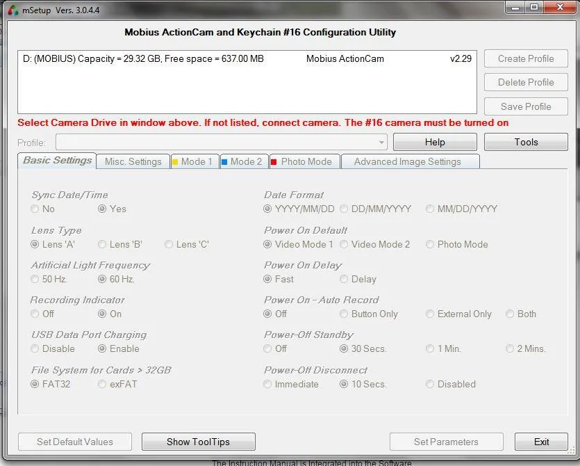Switch to Misc. Settings tab

point(133,162)
